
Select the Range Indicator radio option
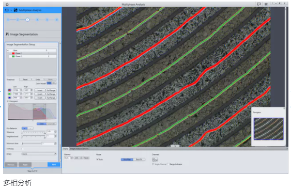(168, 164)
